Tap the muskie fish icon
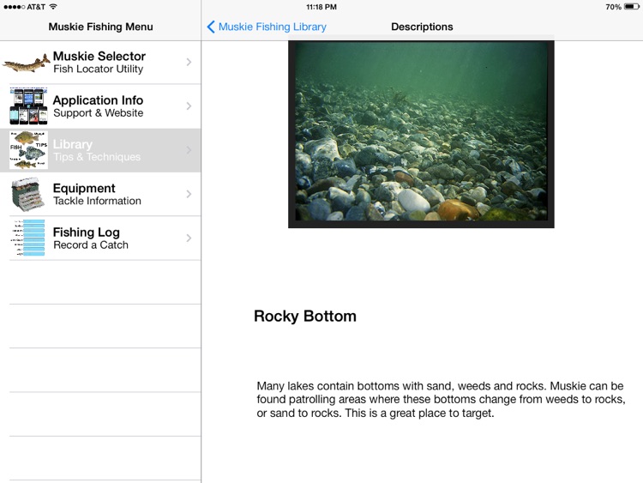The image size is (643, 483). [27, 63]
